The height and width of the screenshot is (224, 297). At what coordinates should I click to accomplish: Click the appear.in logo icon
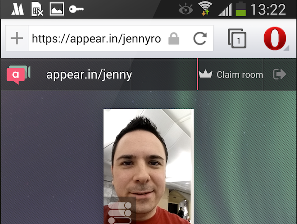18,75
